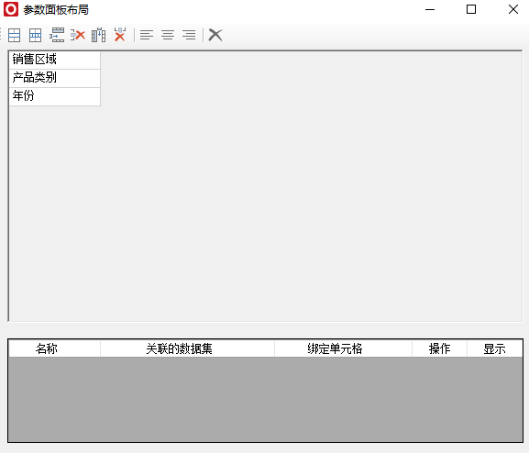Maximize the 参数面板布局 window
The image size is (529, 453).
(471, 9)
